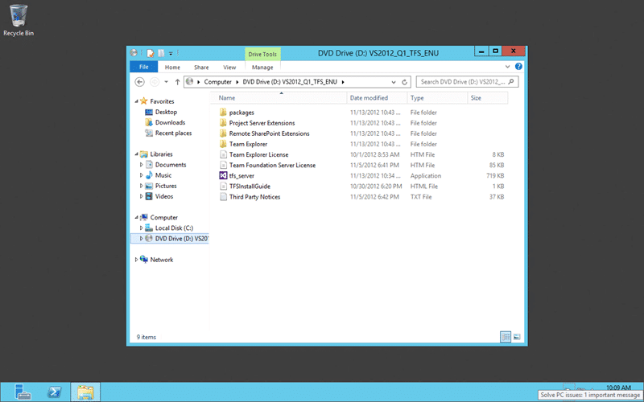The width and height of the screenshot is (644, 402).
Task: Switch to Details view in status bar
Action: pyautogui.click(x=506, y=337)
